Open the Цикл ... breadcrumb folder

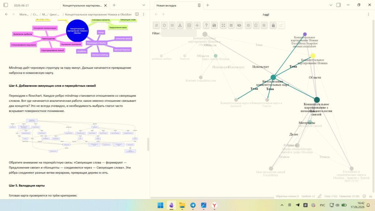55,14
